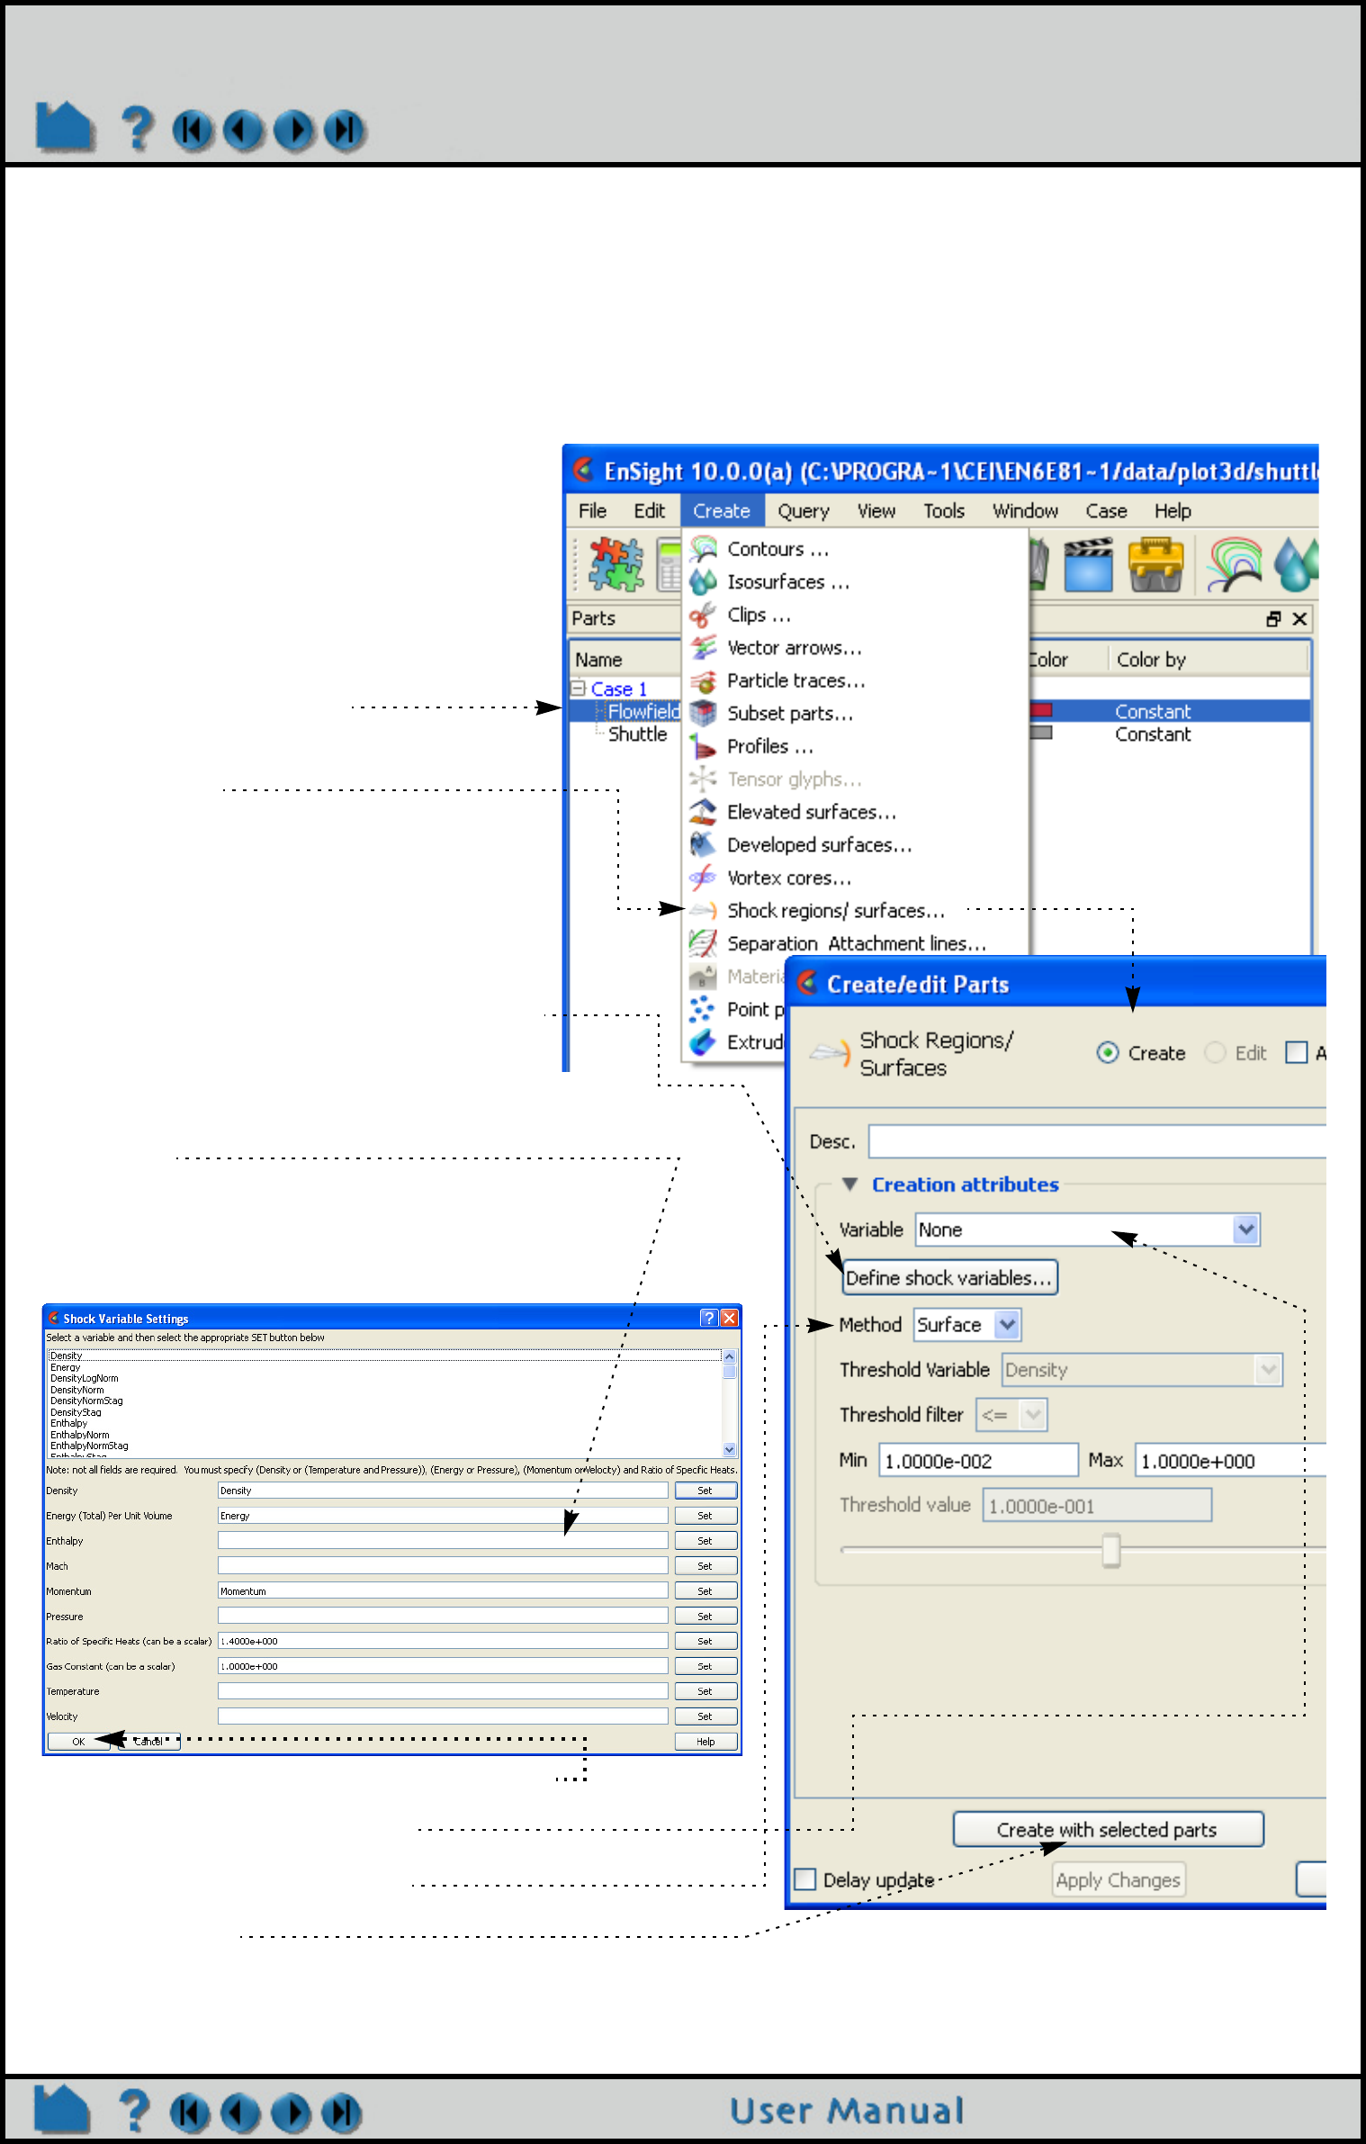Screen dimensions: 1366x2144
Task: Click the Define shock variables button
Action: [x=949, y=1278]
